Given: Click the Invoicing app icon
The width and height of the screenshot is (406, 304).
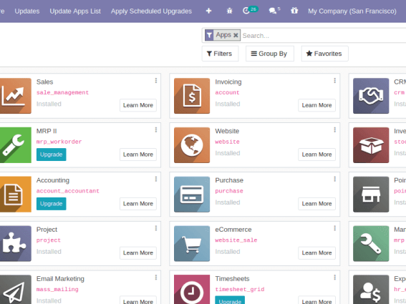Looking at the screenshot, I should coord(192,96).
